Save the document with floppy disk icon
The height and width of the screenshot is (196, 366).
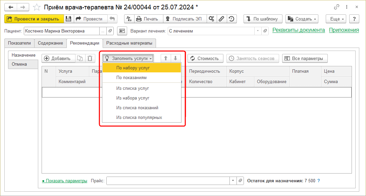tap(68, 19)
